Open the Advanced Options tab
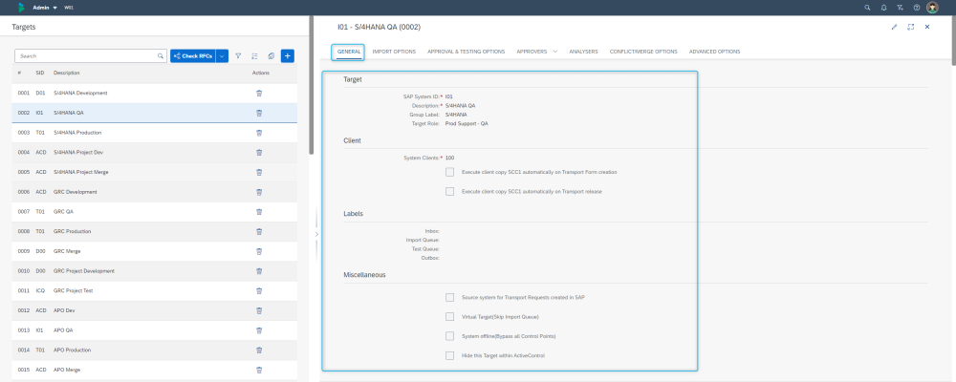 point(714,52)
